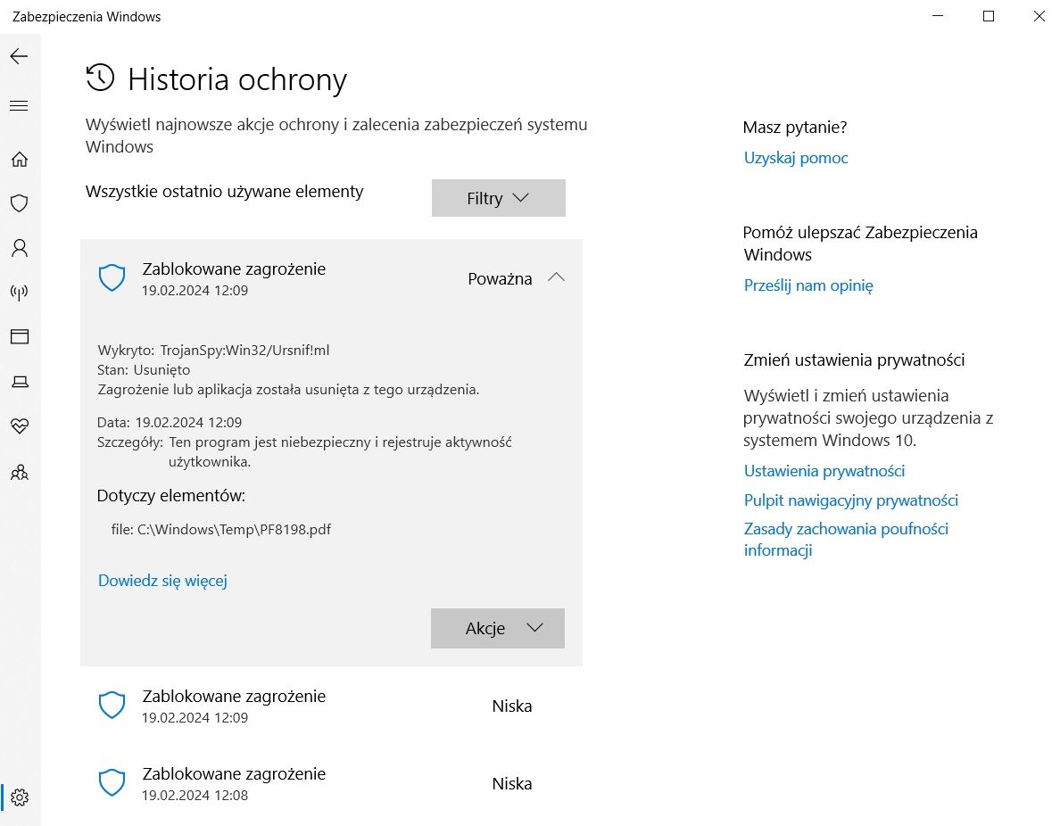Open Zasady zachowania poufności informacji link
The image size is (1060, 826).
846,540
